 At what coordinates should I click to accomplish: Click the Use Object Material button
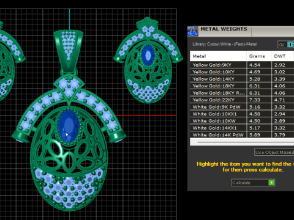click(x=274, y=152)
